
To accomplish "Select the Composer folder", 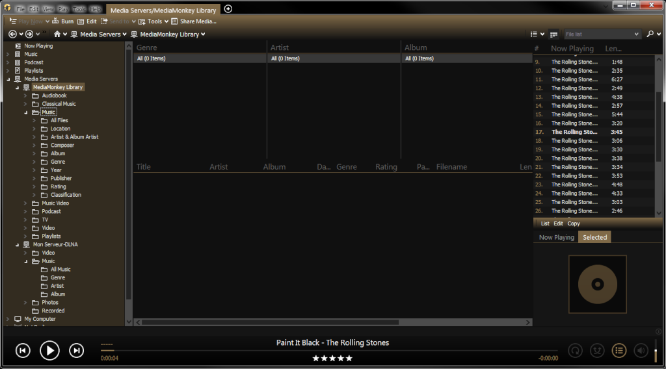I will click(x=62, y=145).
